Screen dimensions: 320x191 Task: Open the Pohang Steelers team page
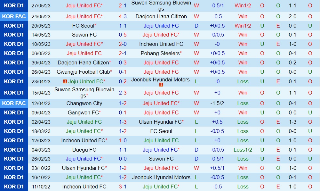click(x=160, y=53)
